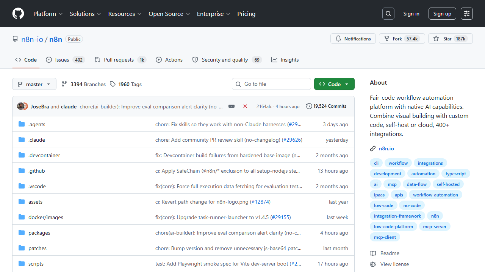
Task: Open the Actions tab
Action: 169,60
